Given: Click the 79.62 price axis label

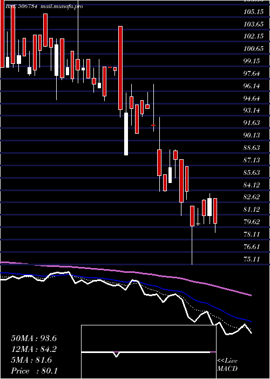Looking at the screenshot, I should pyautogui.click(x=252, y=222).
